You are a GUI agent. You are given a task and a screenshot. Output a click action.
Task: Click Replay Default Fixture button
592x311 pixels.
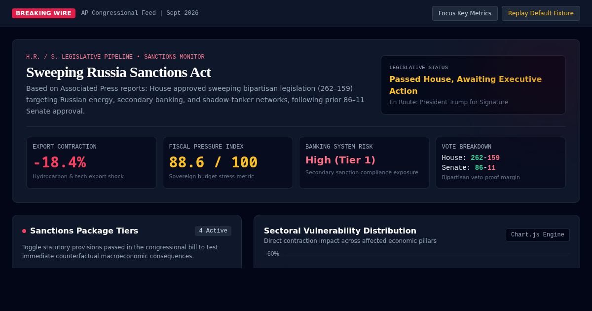pos(541,13)
